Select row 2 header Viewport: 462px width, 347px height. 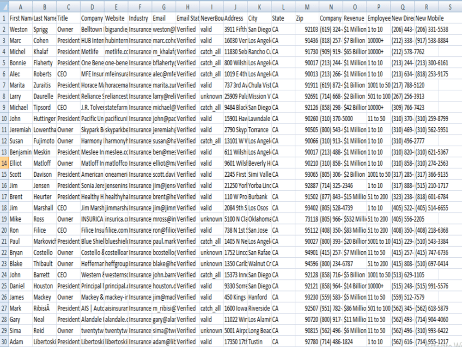tap(4, 30)
